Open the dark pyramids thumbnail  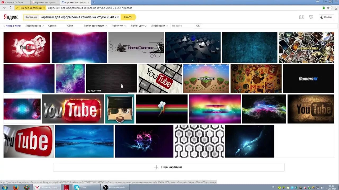click(x=193, y=47)
